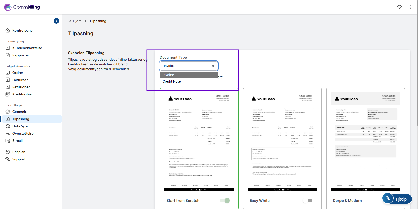
Task: Click the Kontrolpanel home icon
Action: coord(8,30)
